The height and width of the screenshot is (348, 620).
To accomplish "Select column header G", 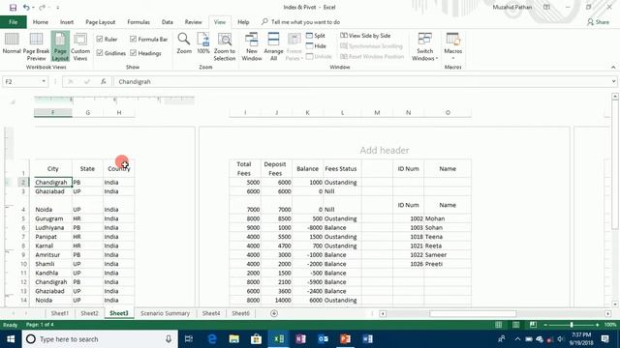I will point(88,113).
